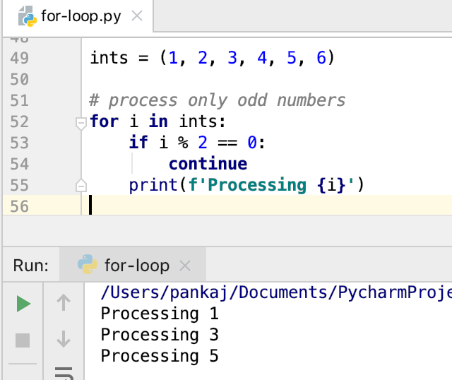Open the /Users/pankaj/Documents path link in console
Viewport: 452px width, 380px height.
tap(276, 292)
